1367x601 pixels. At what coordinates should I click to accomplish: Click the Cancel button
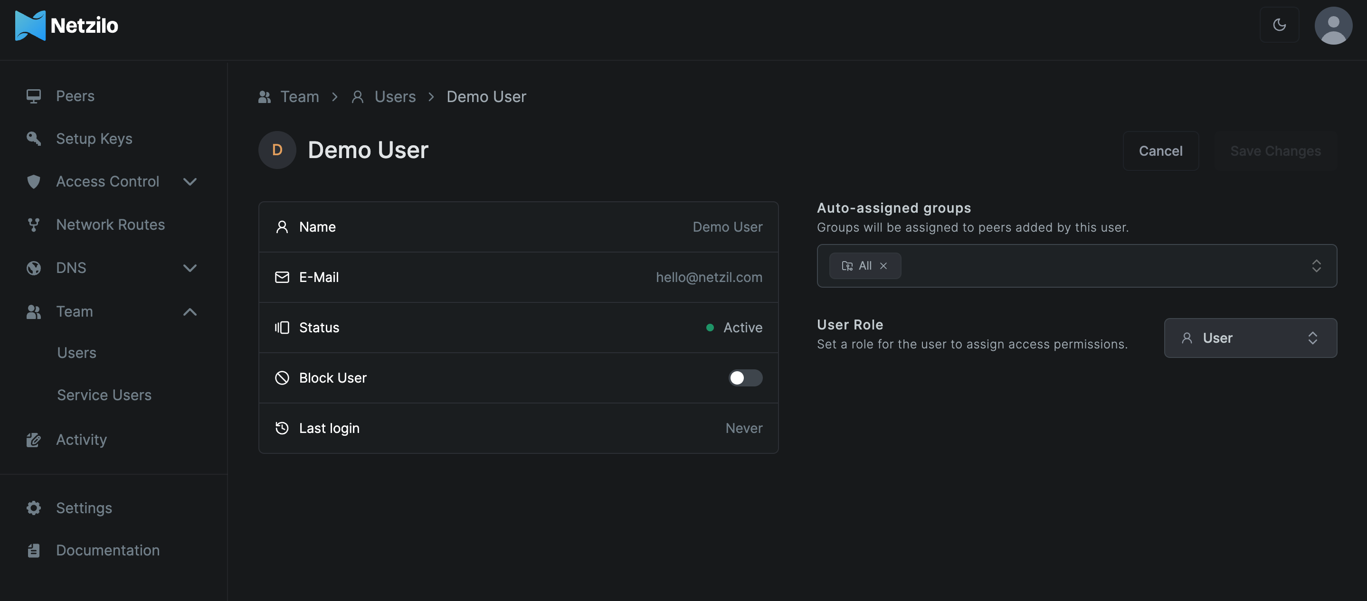[x=1160, y=151]
